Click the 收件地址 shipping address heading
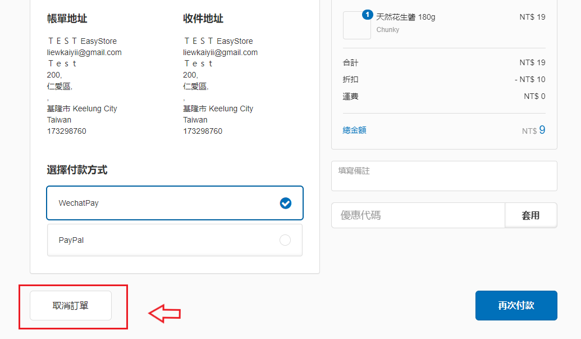This screenshot has height=339, width=581. coord(203,19)
